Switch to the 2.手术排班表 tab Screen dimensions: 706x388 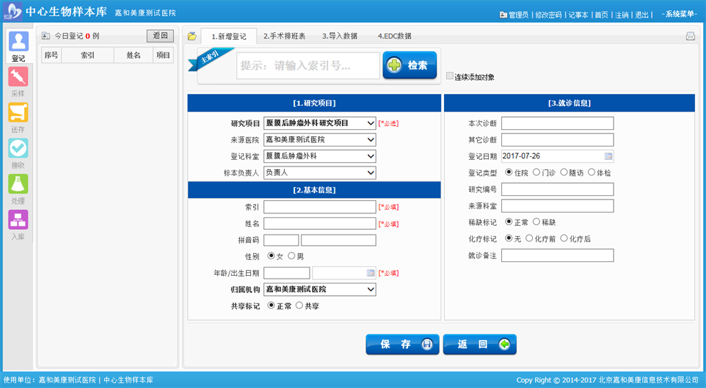pos(284,36)
